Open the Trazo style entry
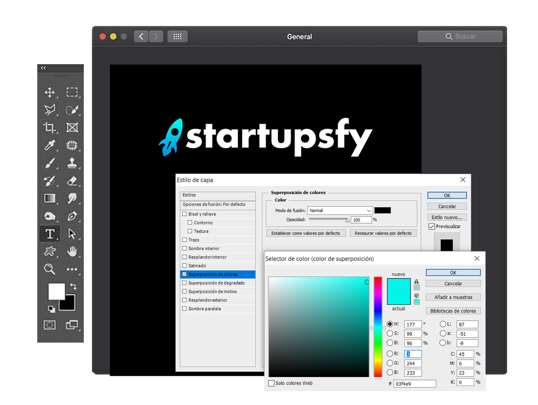Viewport: 538px width, 405px height. click(194, 240)
